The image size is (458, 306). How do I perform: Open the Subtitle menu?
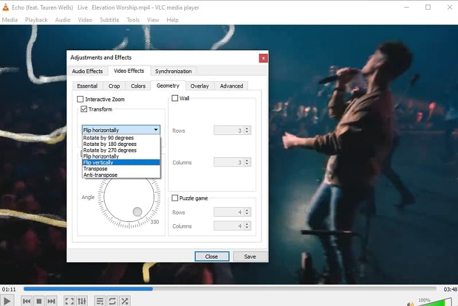[109, 20]
